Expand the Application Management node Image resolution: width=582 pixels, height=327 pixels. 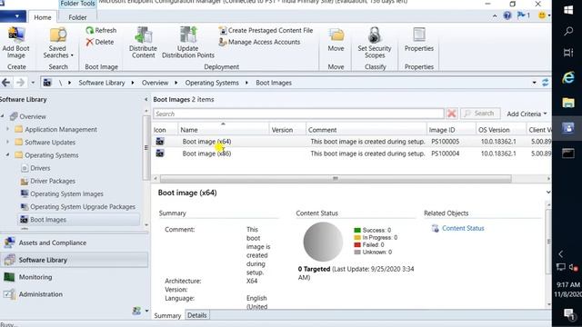(x=8, y=129)
